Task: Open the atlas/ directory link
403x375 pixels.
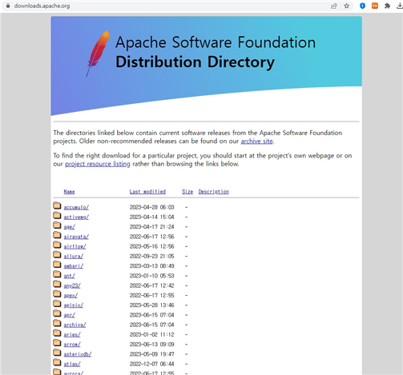Action: (x=72, y=364)
